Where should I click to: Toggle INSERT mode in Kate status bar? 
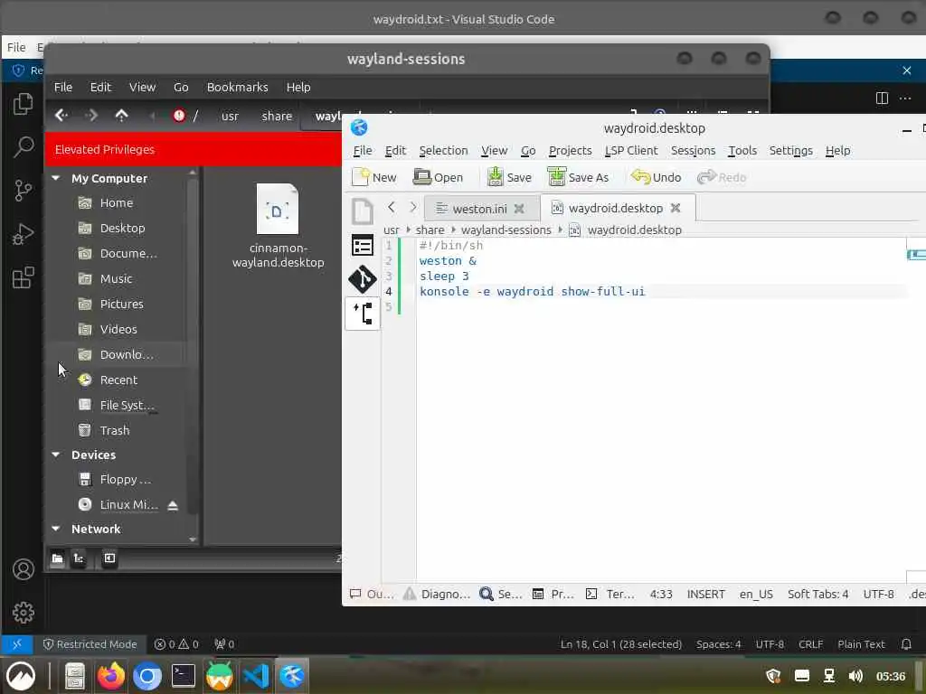click(705, 594)
